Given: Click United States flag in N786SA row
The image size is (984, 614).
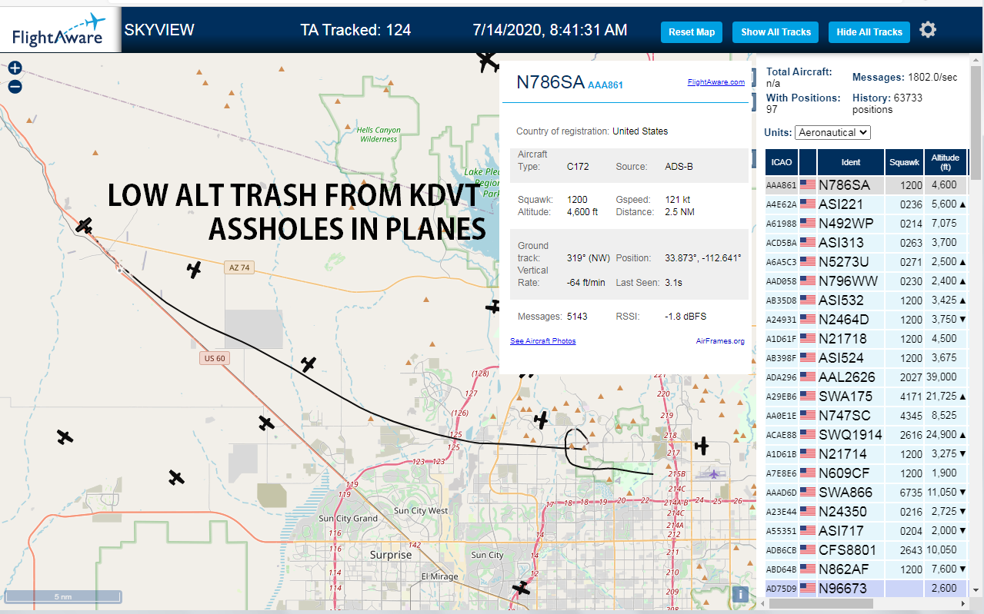Looking at the screenshot, I should (807, 185).
